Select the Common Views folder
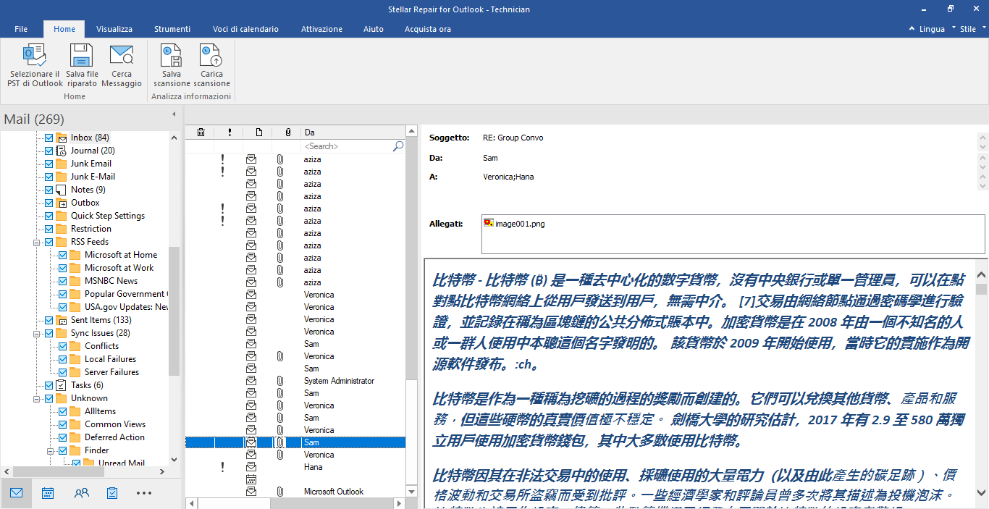 pos(115,424)
